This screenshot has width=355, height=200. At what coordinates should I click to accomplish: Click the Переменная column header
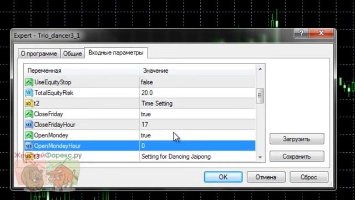pos(82,71)
